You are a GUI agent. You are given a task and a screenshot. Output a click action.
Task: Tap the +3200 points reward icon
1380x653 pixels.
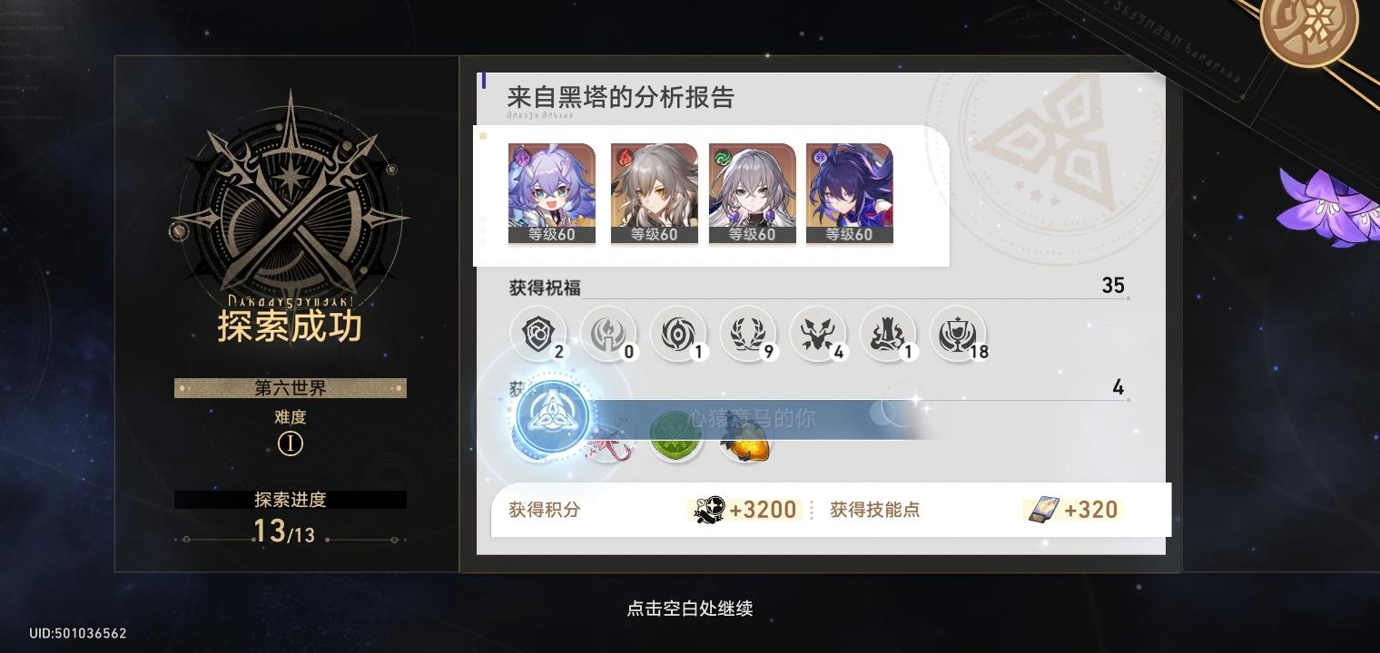pyautogui.click(x=707, y=510)
